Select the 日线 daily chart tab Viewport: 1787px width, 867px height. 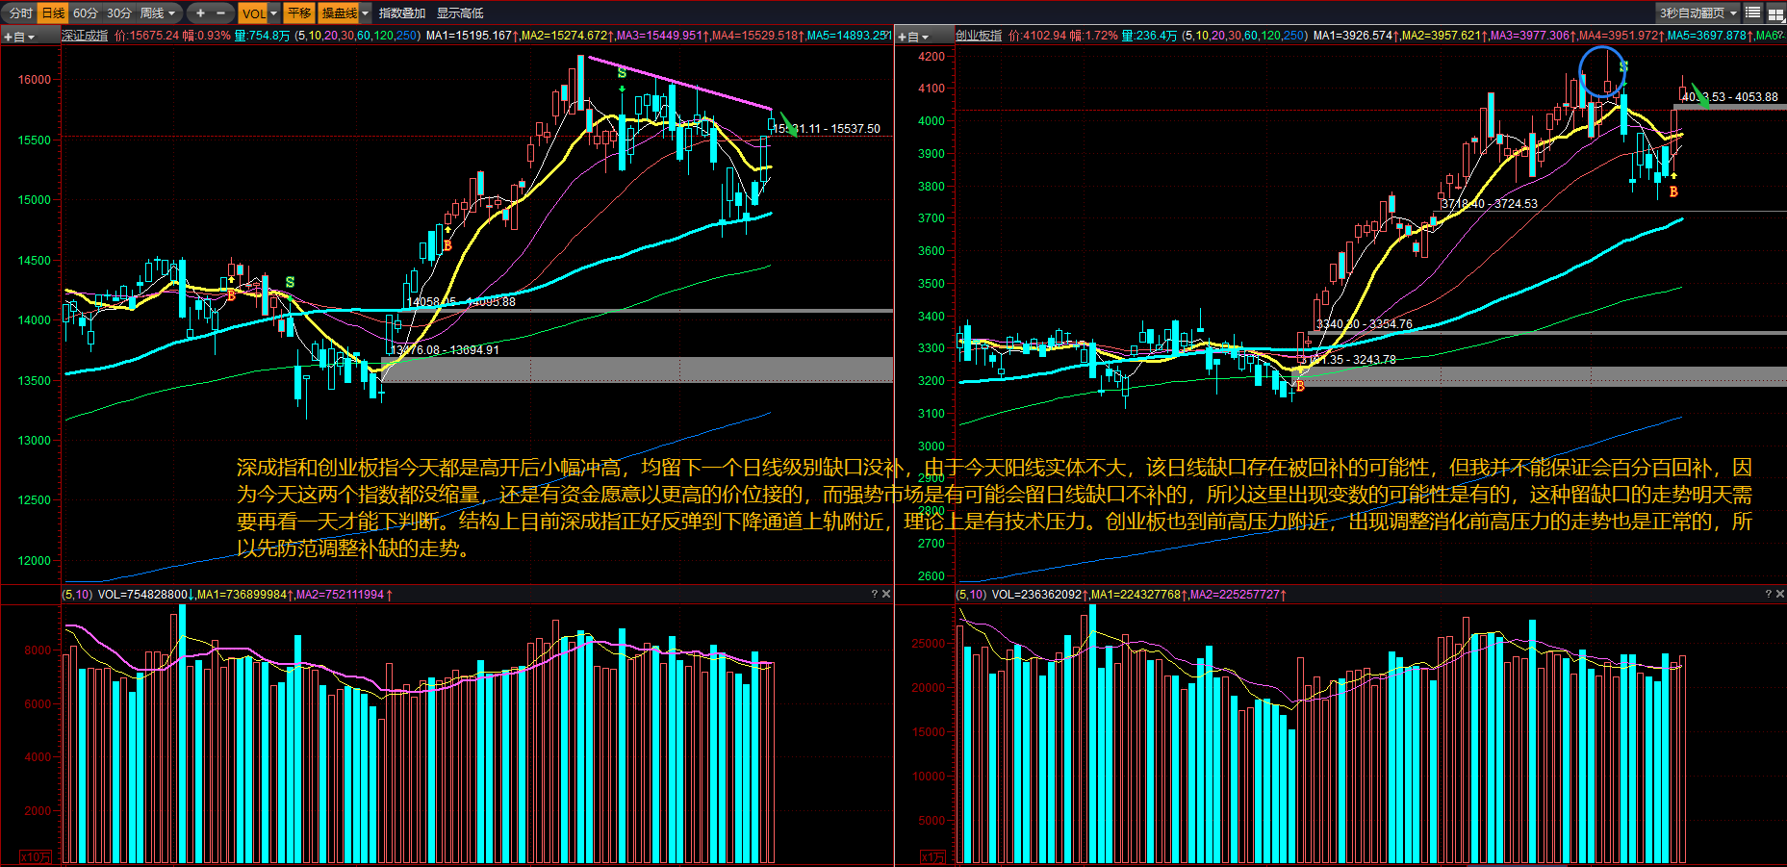tap(53, 13)
